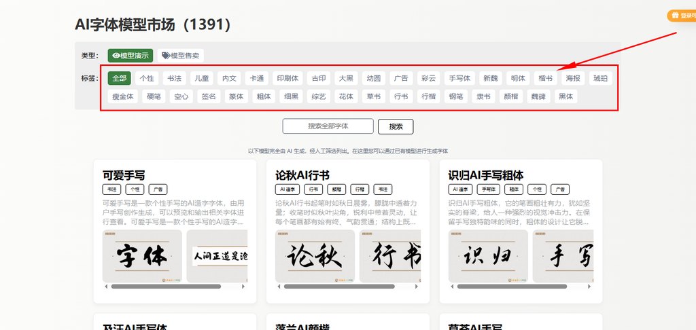
Task: Click the 识归 preview thumbnail
Action: tap(488, 256)
